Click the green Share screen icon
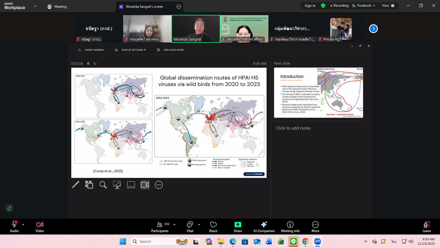Viewport: 440px width, 248px height. coord(238,225)
